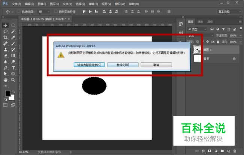Reset default foreground and background colors
Screen dimensions: 244x155
point(6,99)
